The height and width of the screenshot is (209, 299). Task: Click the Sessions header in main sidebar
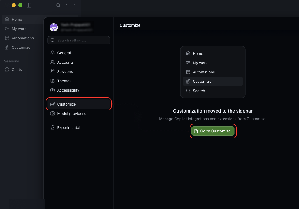click(x=11, y=61)
